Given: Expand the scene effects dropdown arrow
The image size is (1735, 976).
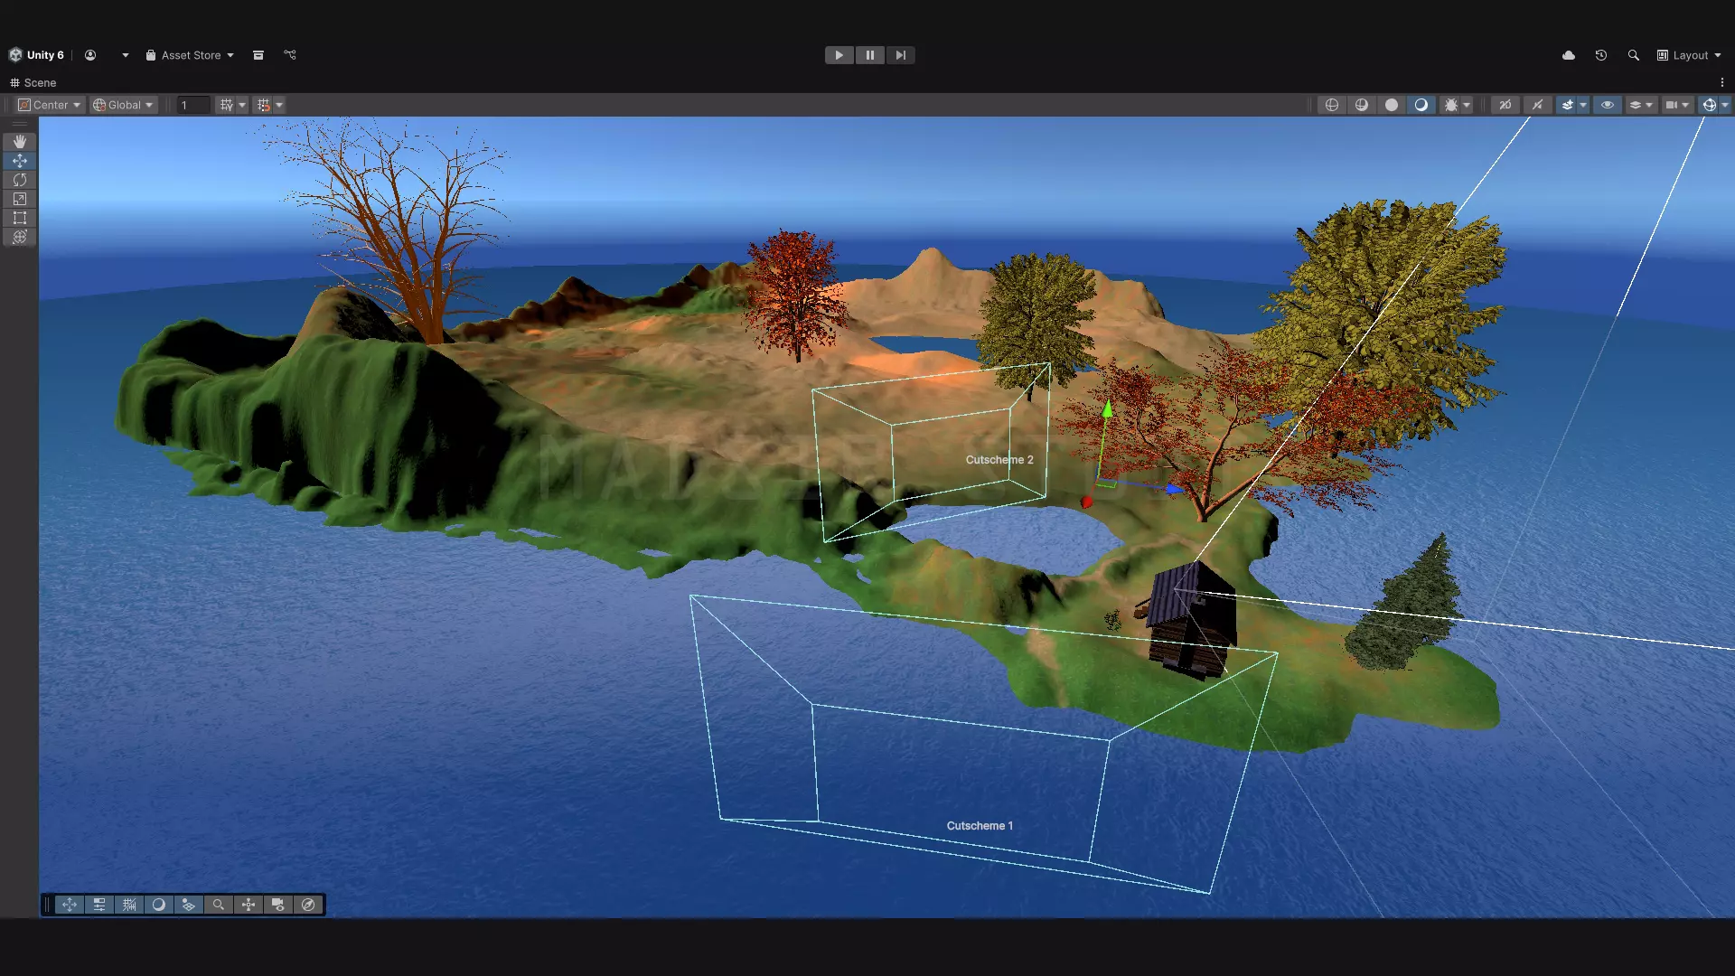Looking at the screenshot, I should click(x=1583, y=105).
